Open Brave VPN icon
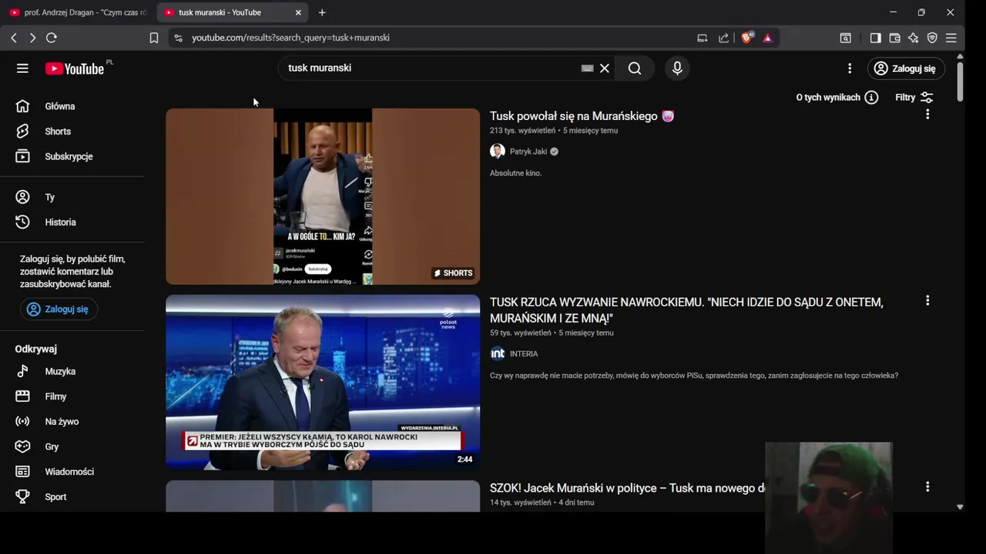The width and height of the screenshot is (986, 554). click(x=932, y=38)
